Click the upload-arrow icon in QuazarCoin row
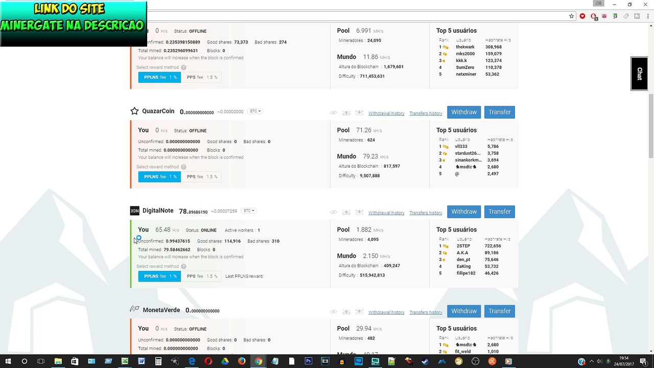 point(346,112)
